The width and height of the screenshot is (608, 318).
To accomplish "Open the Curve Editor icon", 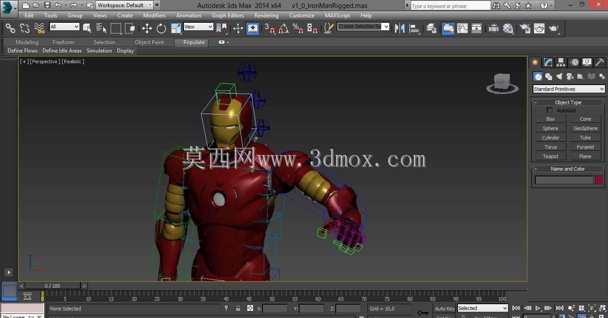I will point(462,29).
